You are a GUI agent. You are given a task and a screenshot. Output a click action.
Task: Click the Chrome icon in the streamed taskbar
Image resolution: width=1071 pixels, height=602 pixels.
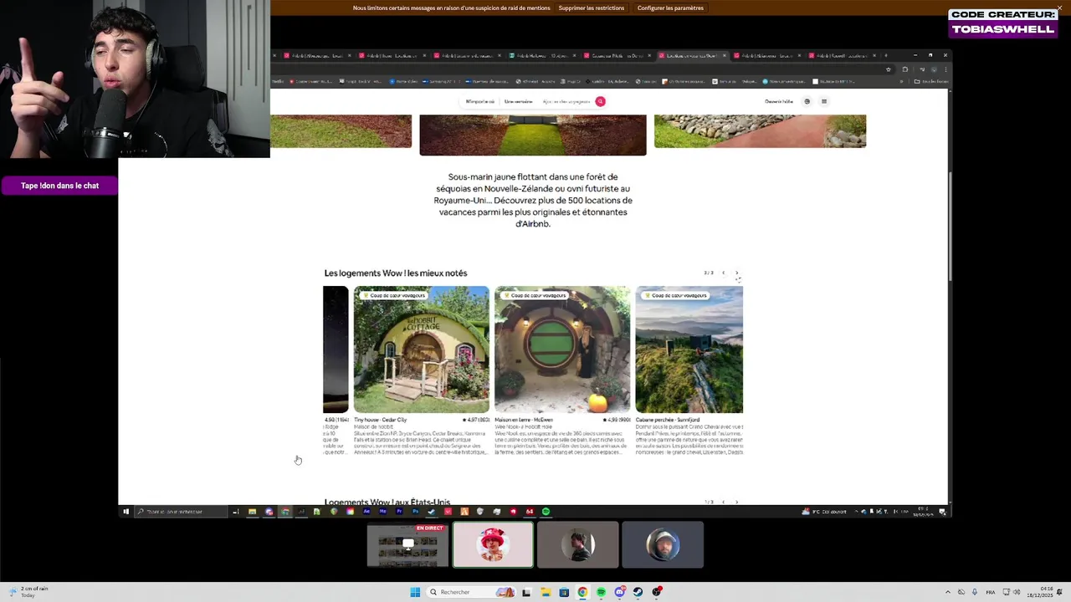[285, 512]
